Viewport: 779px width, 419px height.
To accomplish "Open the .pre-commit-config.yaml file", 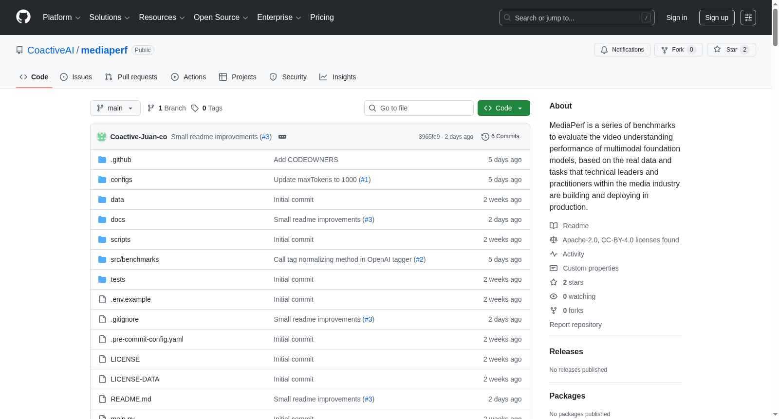I will tap(147, 339).
